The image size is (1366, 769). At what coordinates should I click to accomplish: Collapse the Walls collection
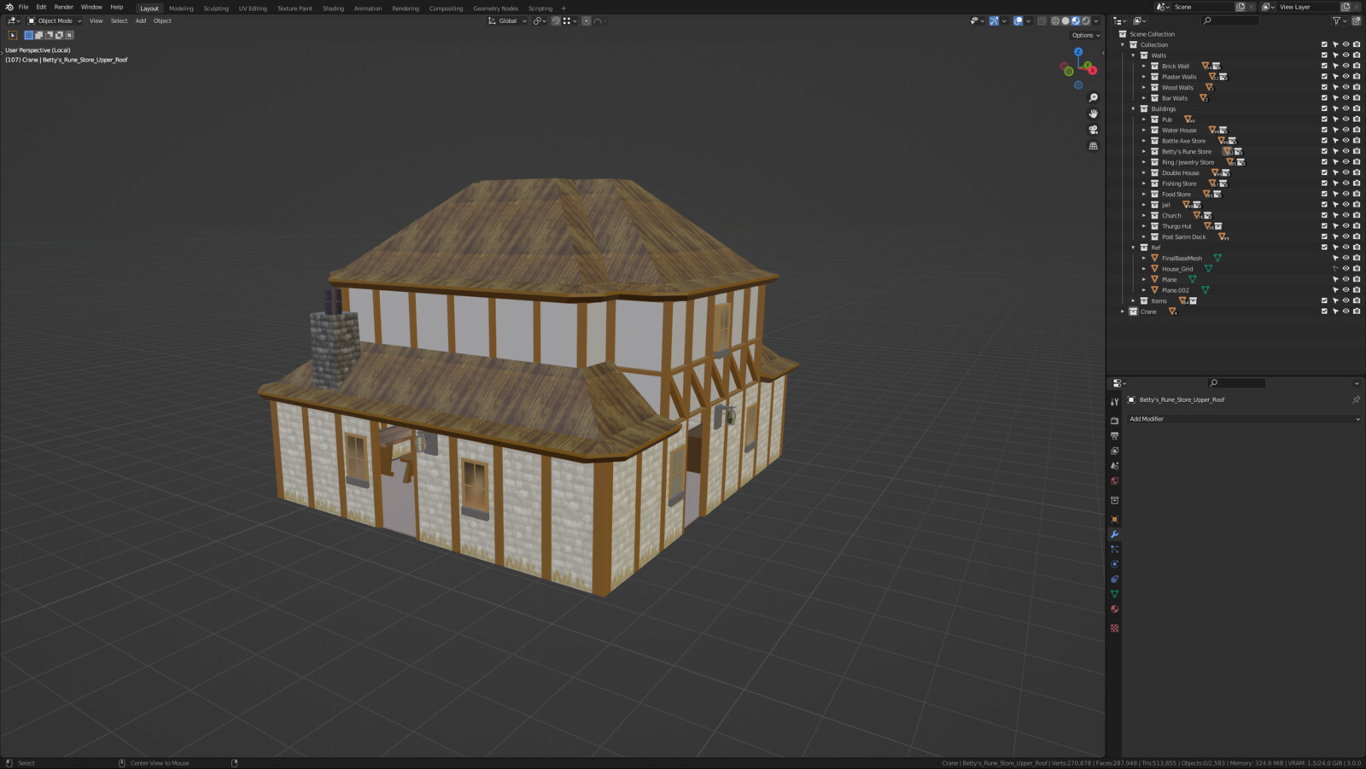coord(1134,55)
